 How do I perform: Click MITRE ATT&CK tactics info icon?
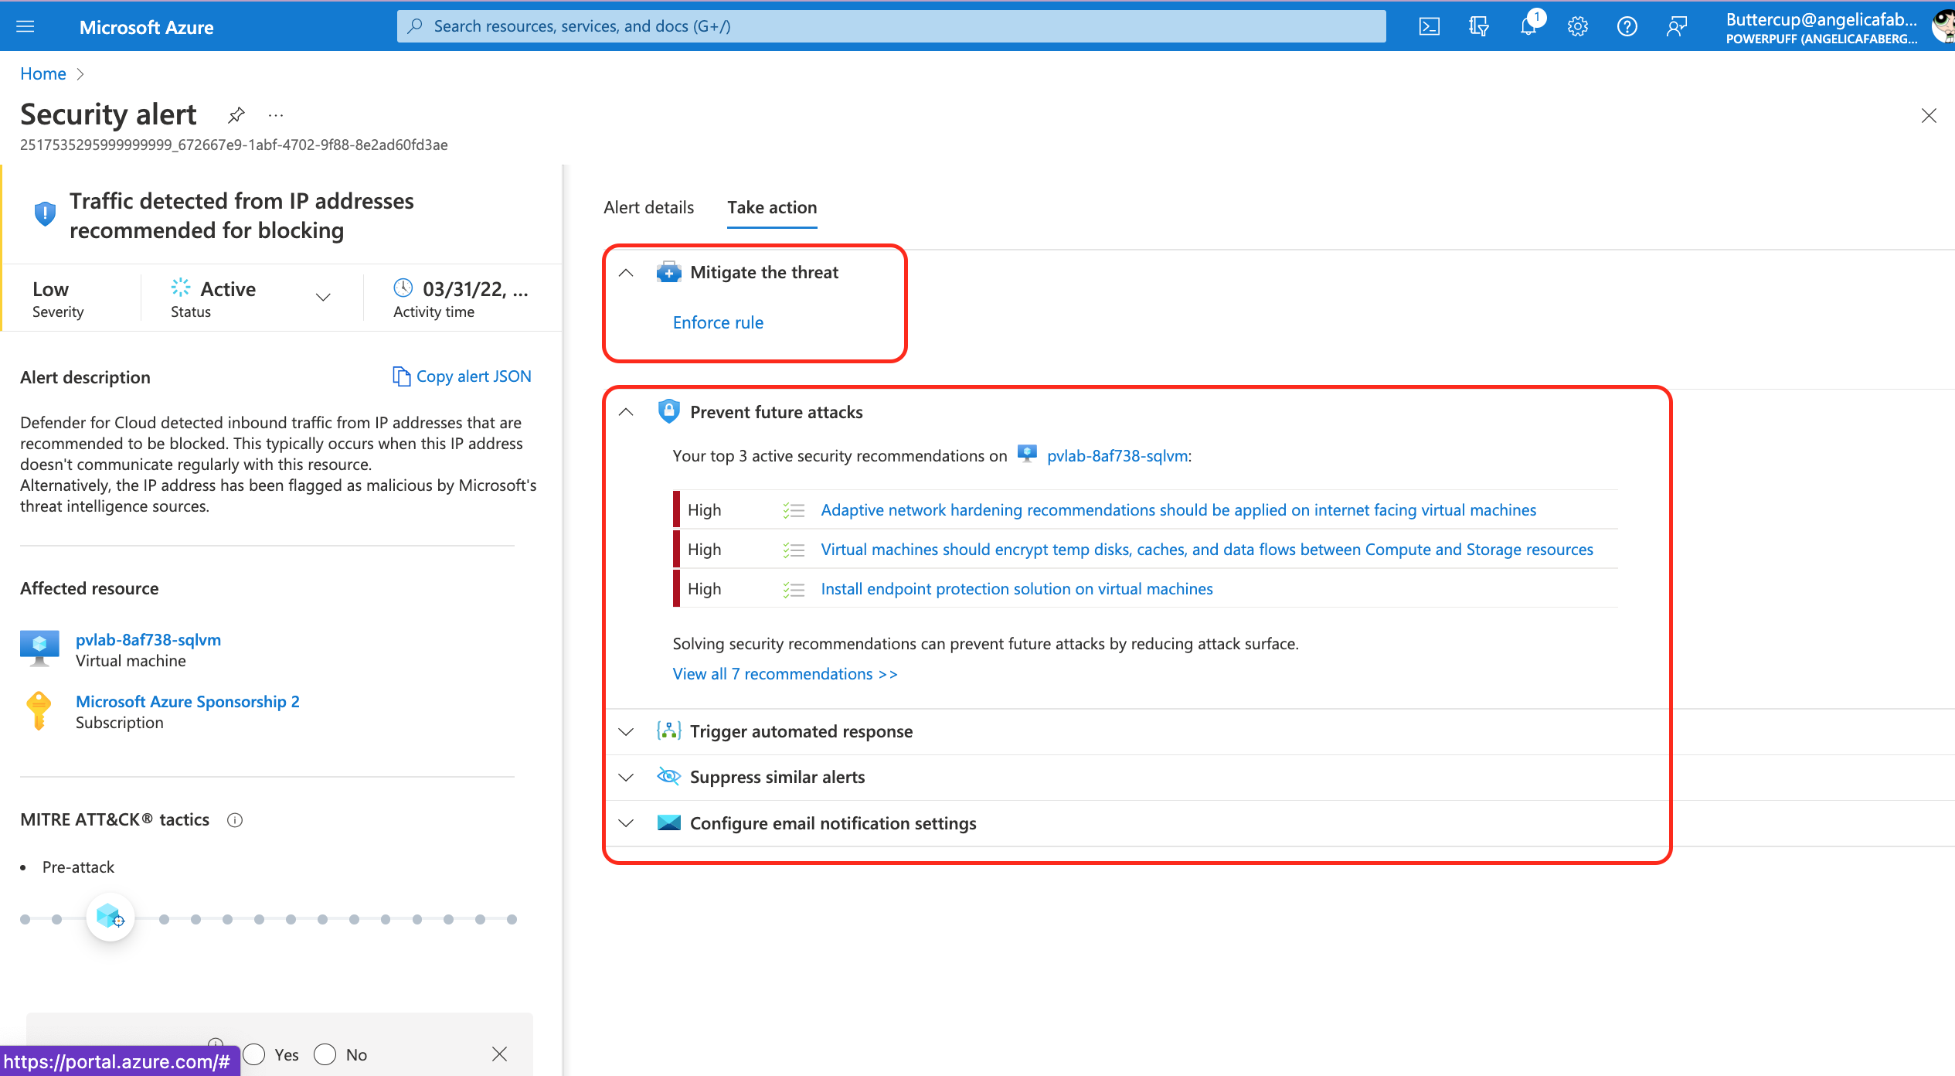235,820
